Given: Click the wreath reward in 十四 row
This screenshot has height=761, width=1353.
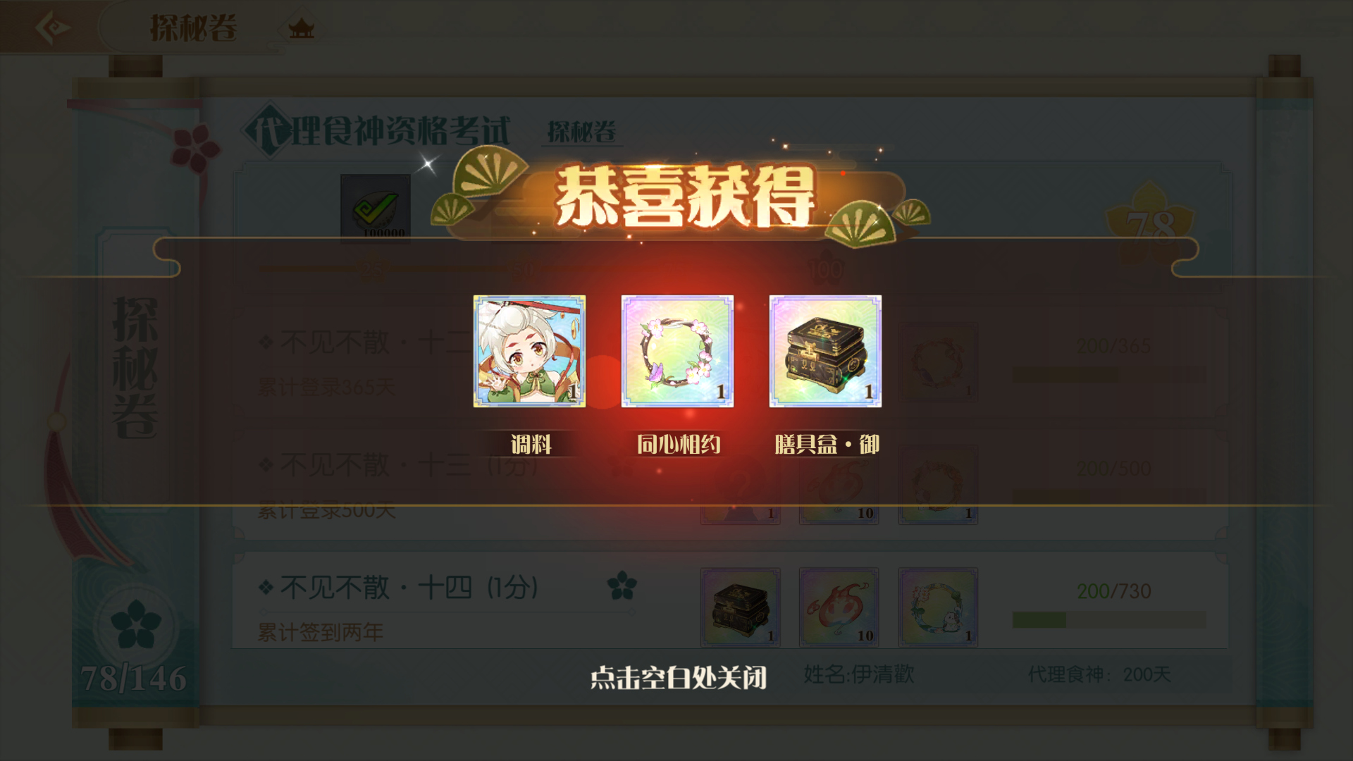Looking at the screenshot, I should coord(938,607).
